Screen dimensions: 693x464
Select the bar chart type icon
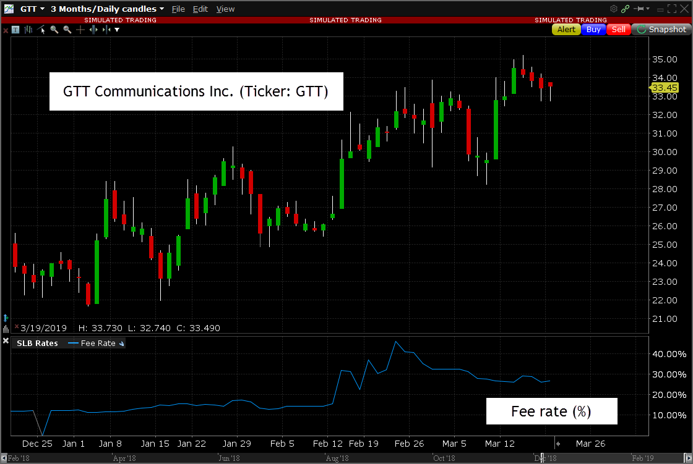click(28, 30)
